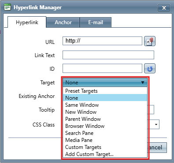This screenshot has height=163, width=174.
Task: Click the refresh ID icon button
Action: click(150, 69)
